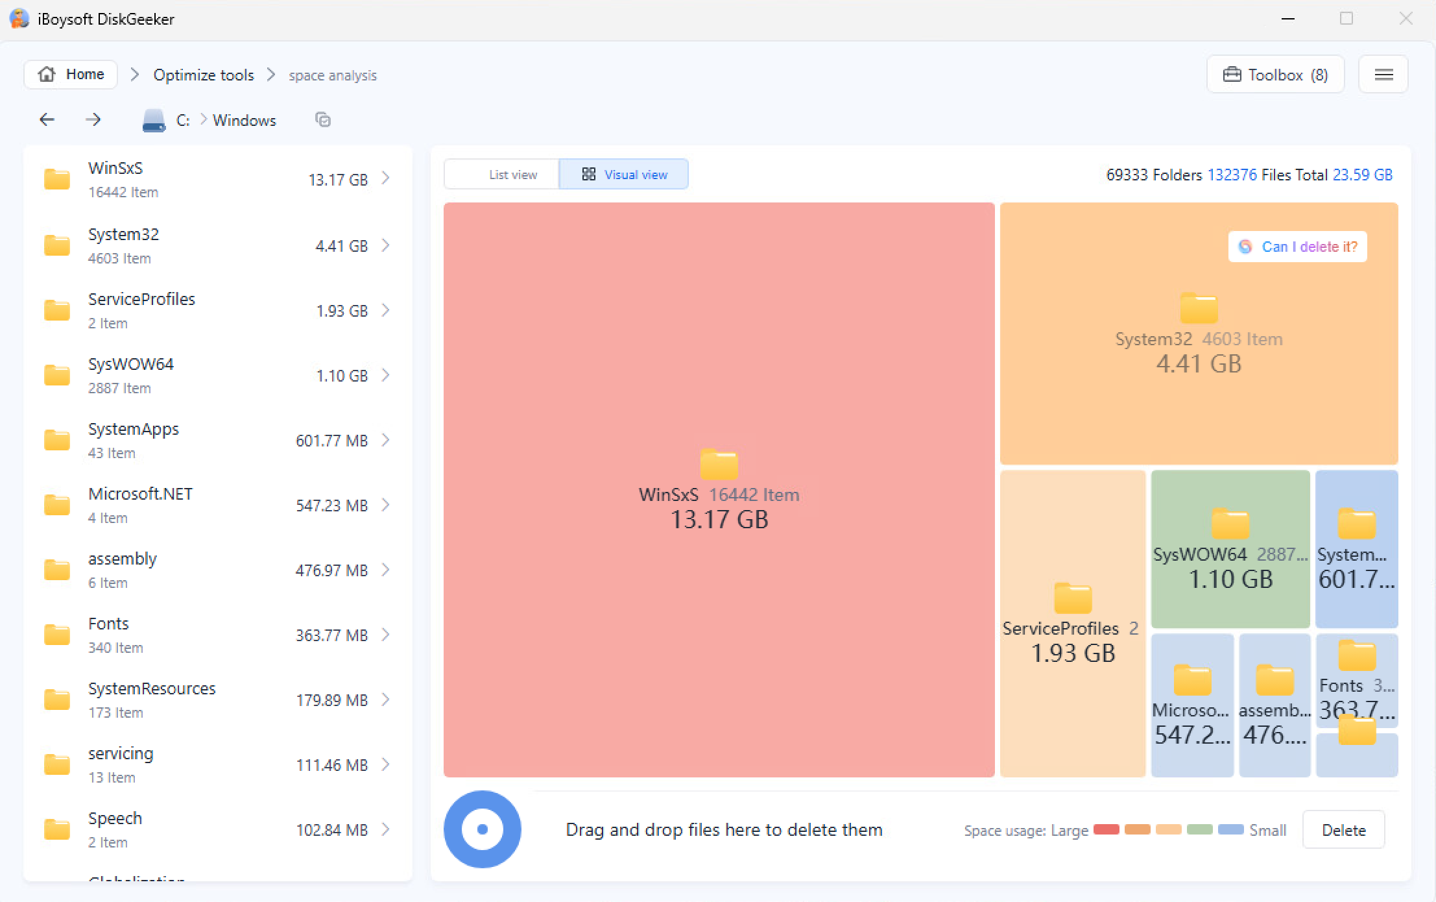The width and height of the screenshot is (1436, 902).
Task: Click the back navigation arrow
Action: click(47, 119)
